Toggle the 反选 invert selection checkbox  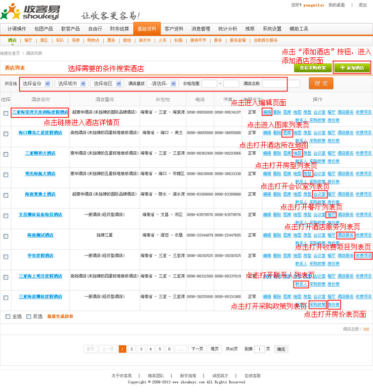29,316
